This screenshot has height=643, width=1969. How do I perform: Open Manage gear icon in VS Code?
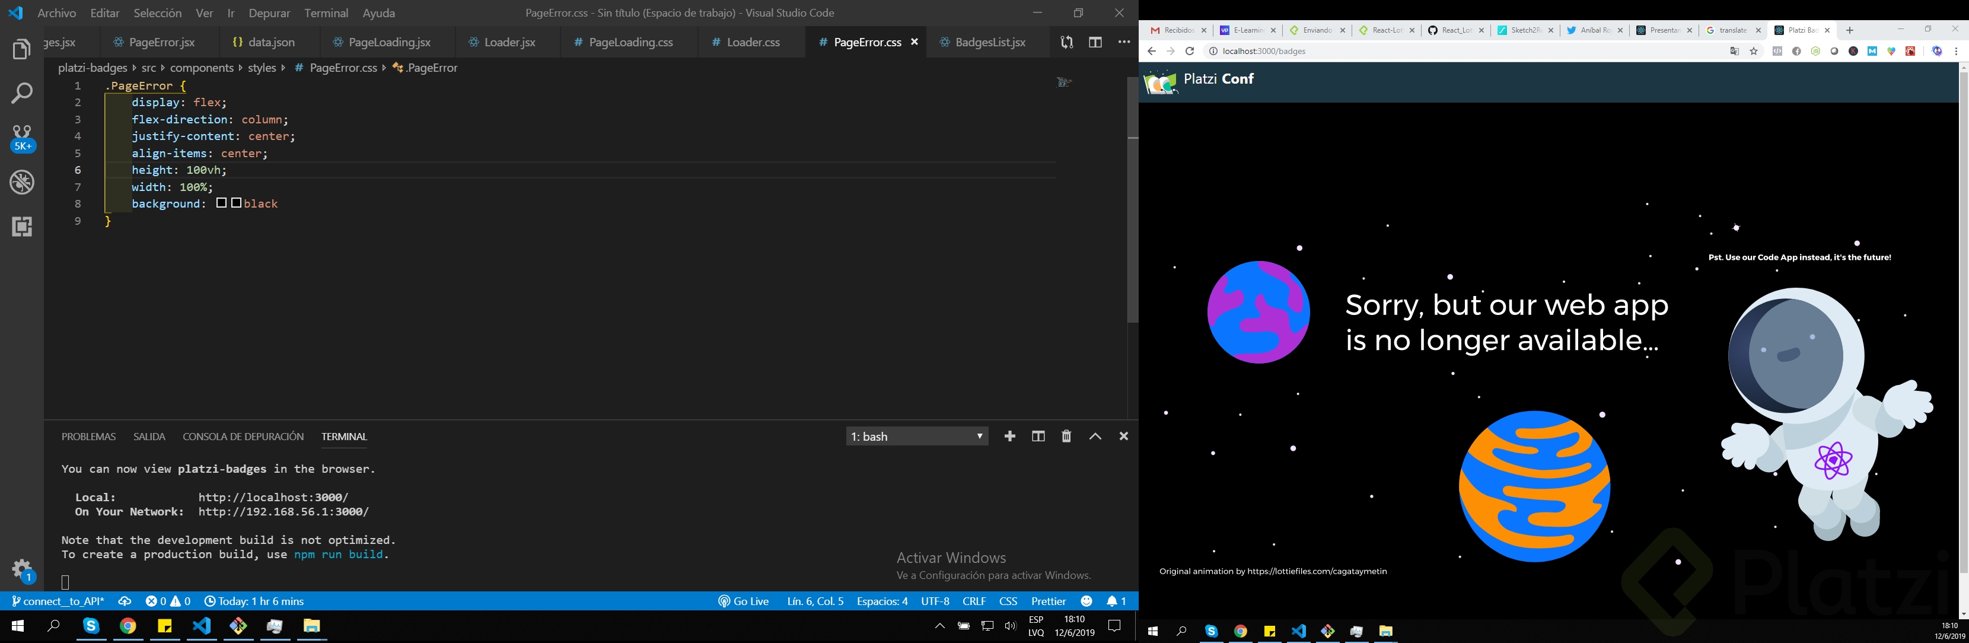(23, 569)
